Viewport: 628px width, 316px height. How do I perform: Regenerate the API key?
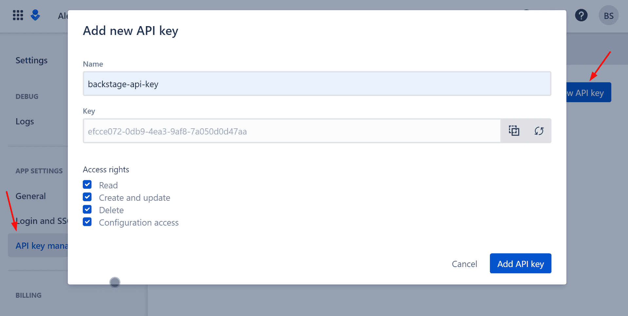(539, 131)
